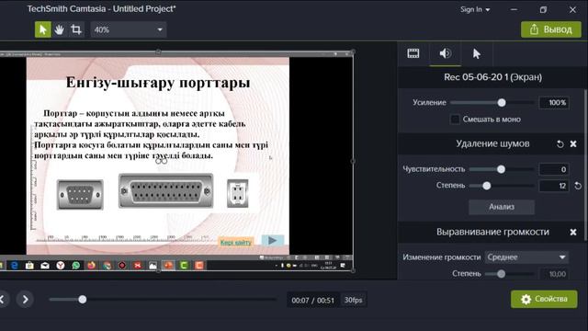Click the Удаление шумов section header

point(492,143)
